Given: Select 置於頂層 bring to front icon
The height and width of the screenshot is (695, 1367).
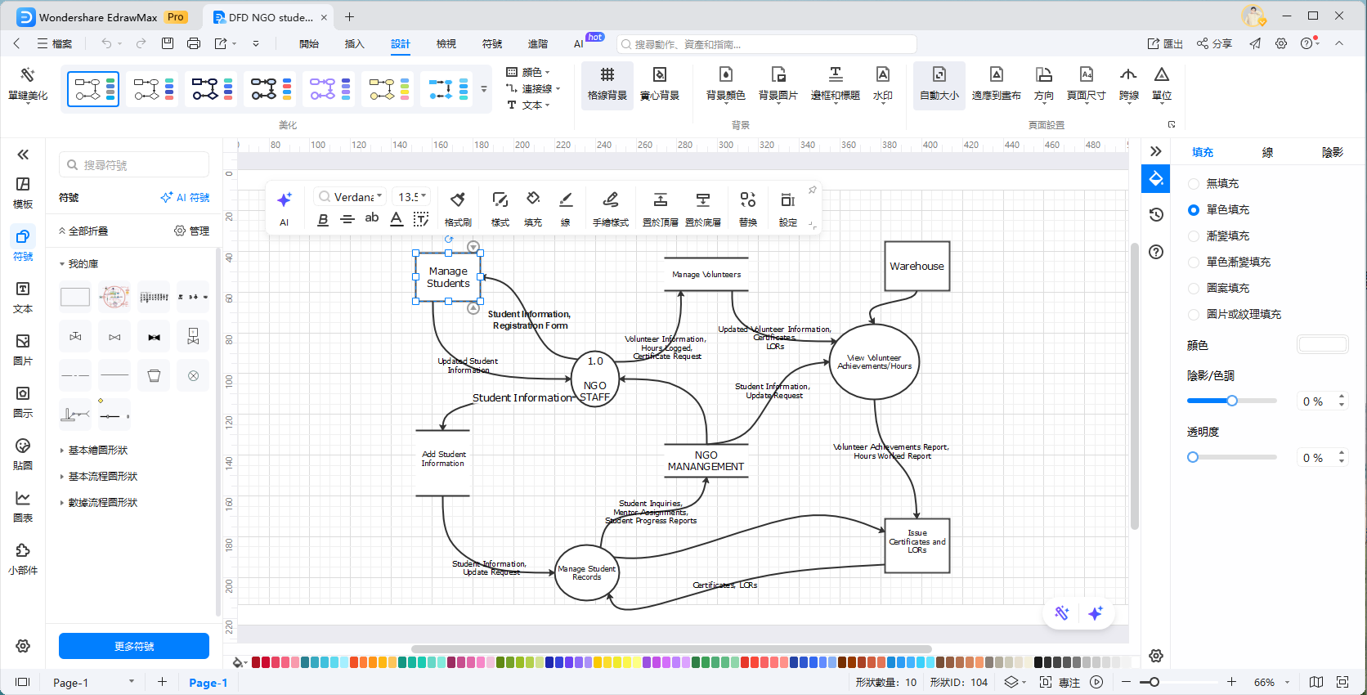Looking at the screenshot, I should [x=660, y=200].
